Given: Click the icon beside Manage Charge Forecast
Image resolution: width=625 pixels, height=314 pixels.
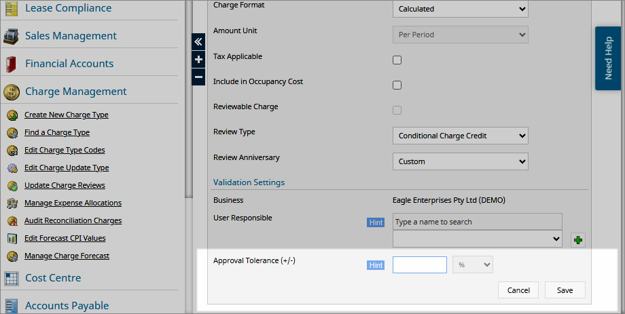Looking at the screenshot, I should tap(12, 256).
